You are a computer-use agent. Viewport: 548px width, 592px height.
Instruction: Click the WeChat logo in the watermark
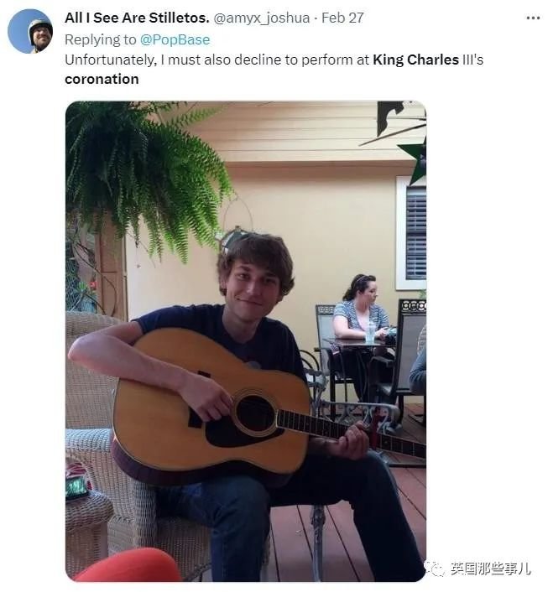pos(435,568)
